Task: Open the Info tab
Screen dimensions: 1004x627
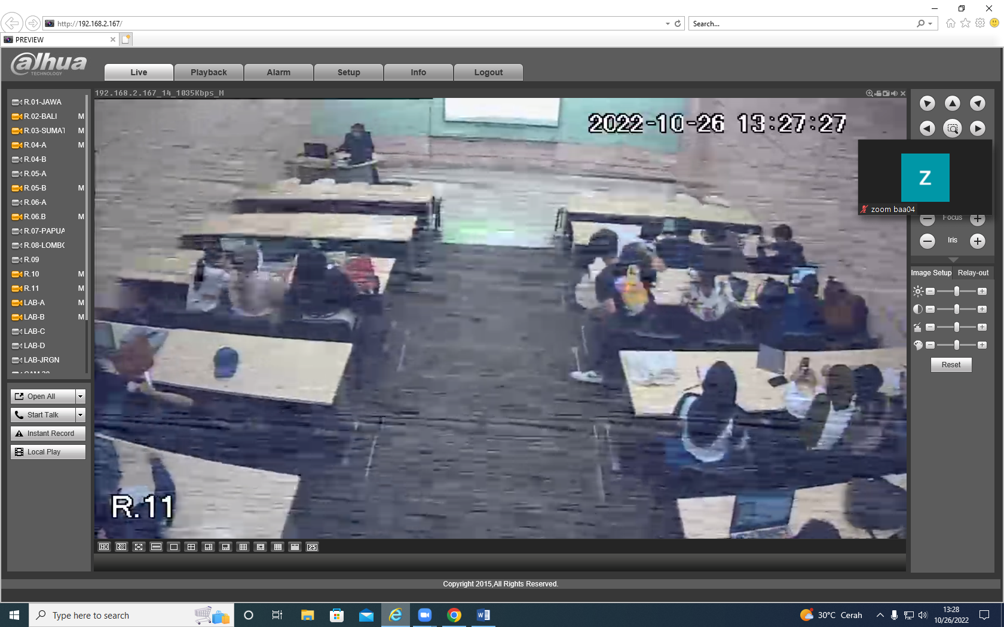Action: [x=418, y=72]
